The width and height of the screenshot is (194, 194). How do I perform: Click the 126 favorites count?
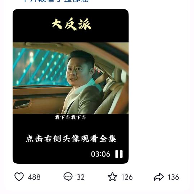coord(127,177)
